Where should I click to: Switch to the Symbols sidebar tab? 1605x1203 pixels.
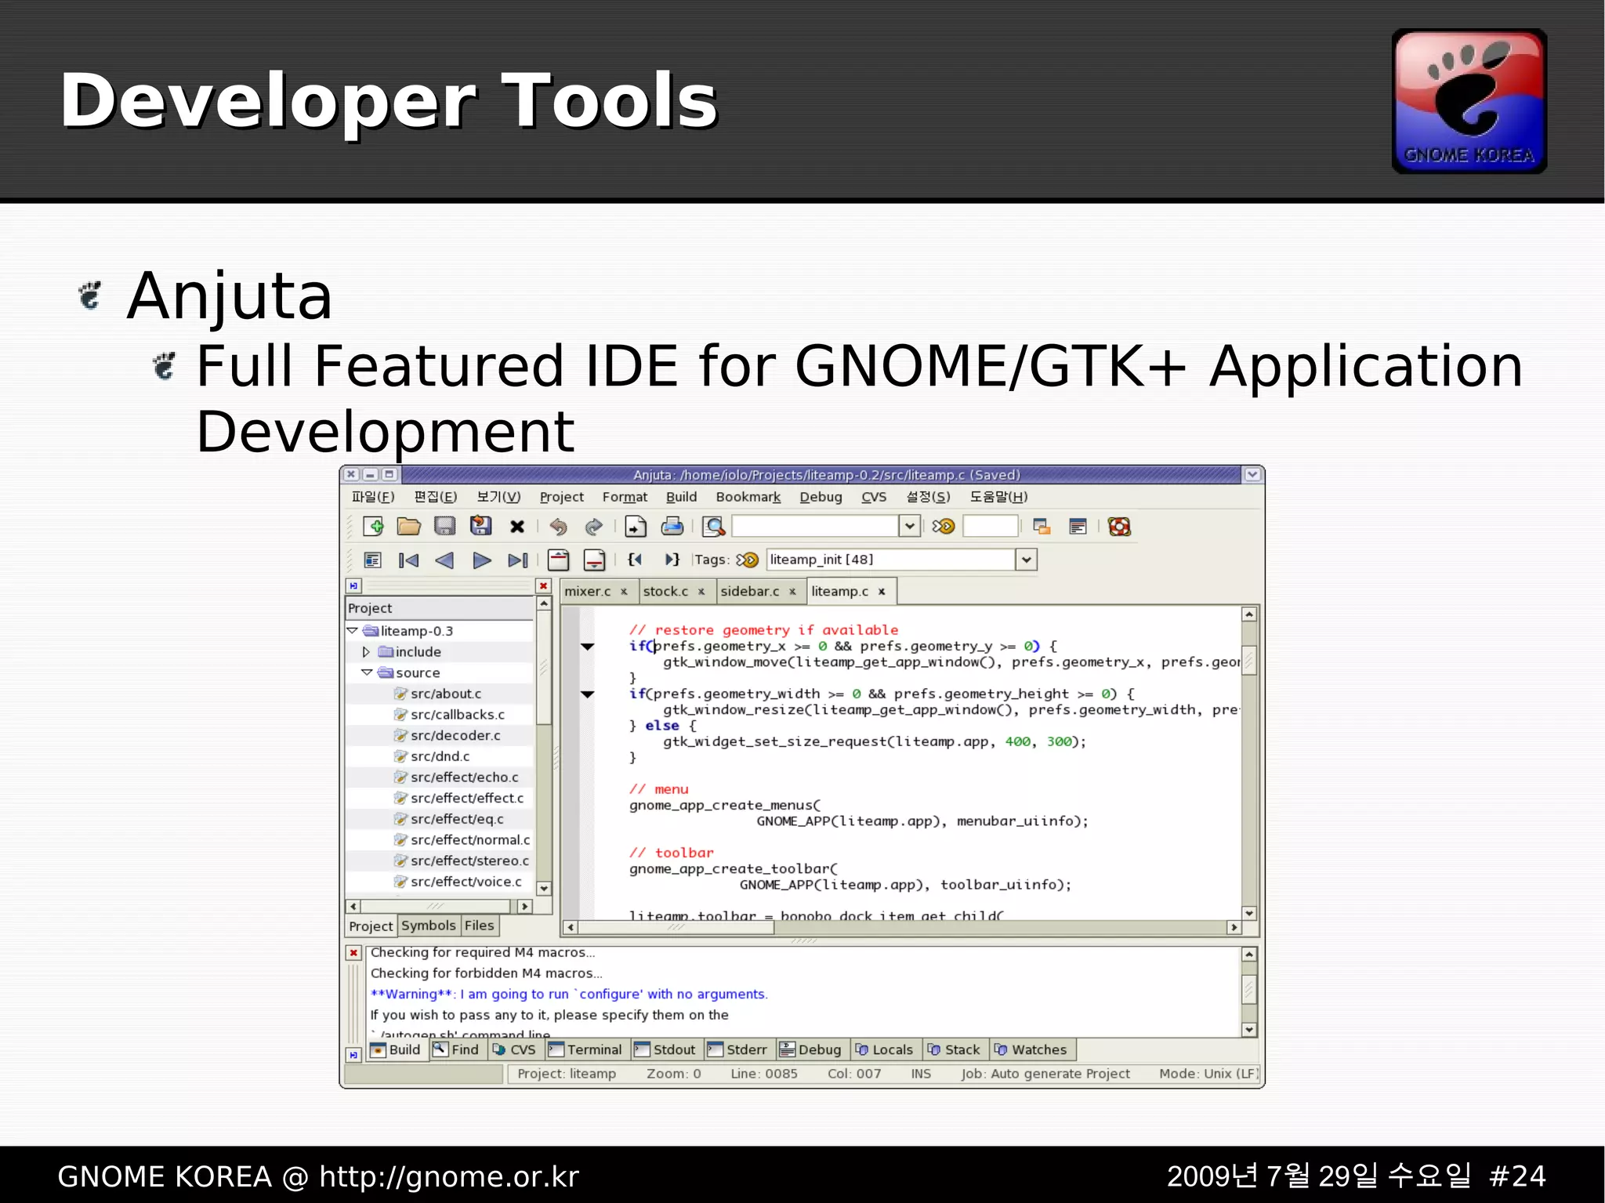coord(428,926)
